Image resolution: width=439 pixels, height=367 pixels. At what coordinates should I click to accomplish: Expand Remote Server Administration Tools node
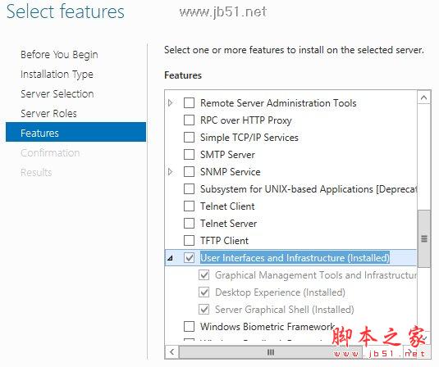point(170,103)
